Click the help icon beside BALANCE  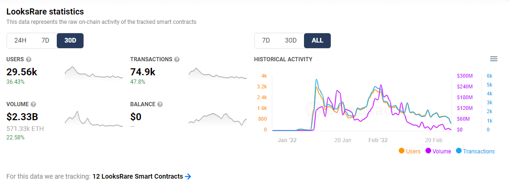click(160, 104)
